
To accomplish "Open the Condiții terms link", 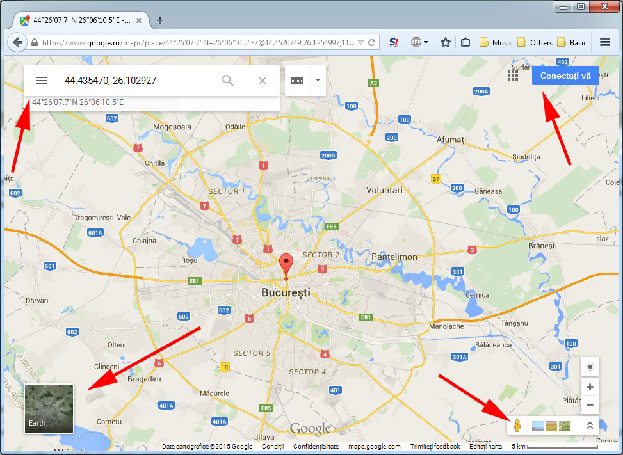I will (x=273, y=446).
